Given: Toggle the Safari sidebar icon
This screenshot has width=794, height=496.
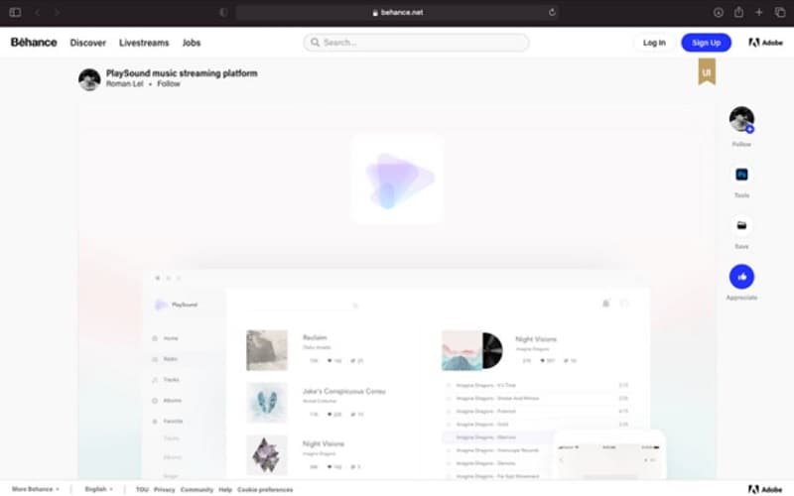Looking at the screenshot, I should (x=15, y=12).
